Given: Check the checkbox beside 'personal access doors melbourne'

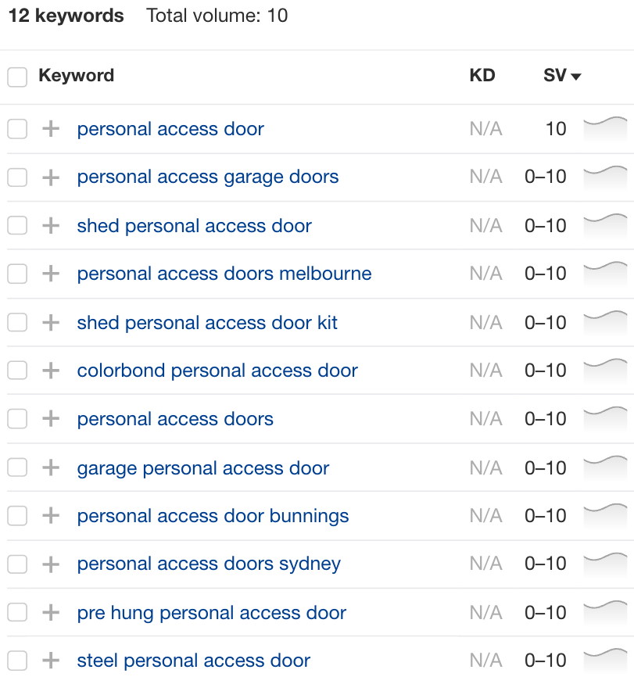Looking at the screenshot, I should (x=16, y=274).
